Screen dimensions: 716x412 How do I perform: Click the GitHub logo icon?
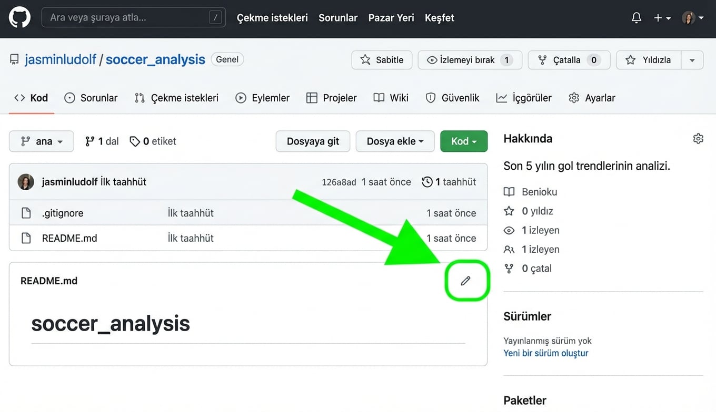[19, 18]
